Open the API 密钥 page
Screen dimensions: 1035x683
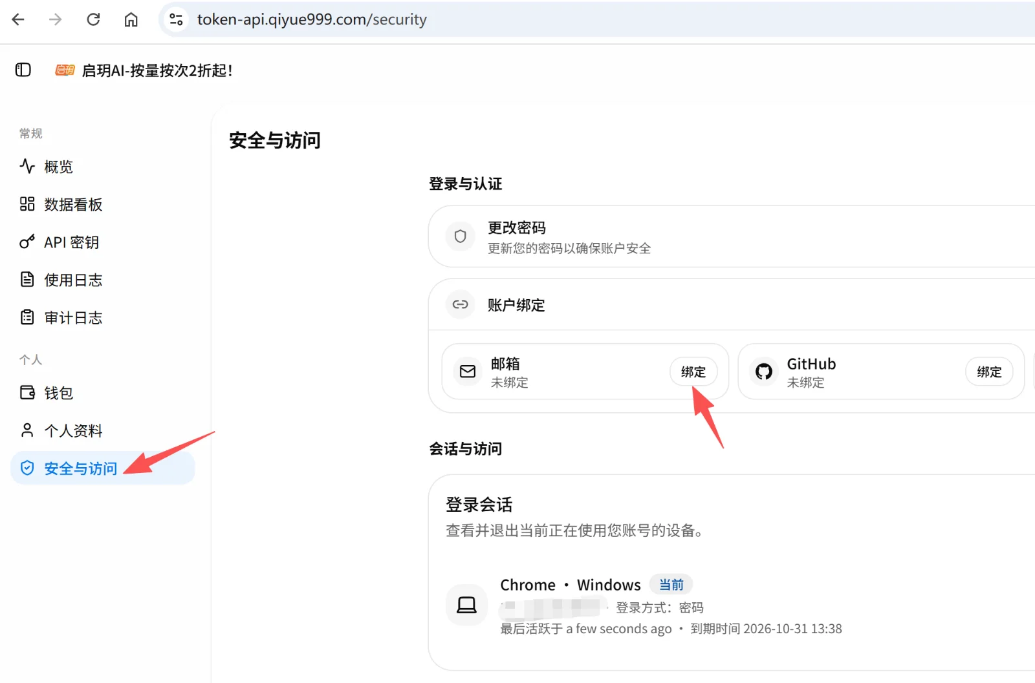pyautogui.click(x=71, y=242)
